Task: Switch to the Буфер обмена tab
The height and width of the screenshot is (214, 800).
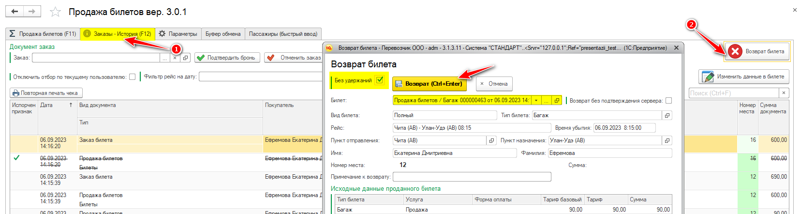Action: (222, 34)
